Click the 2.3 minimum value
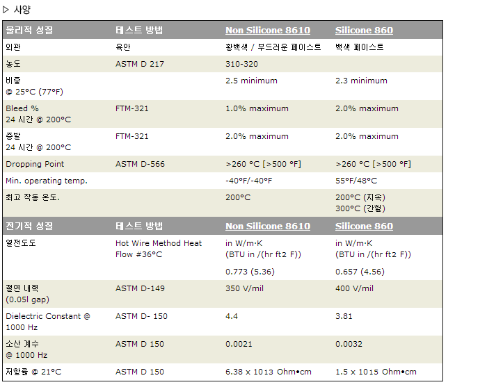 tap(361, 81)
